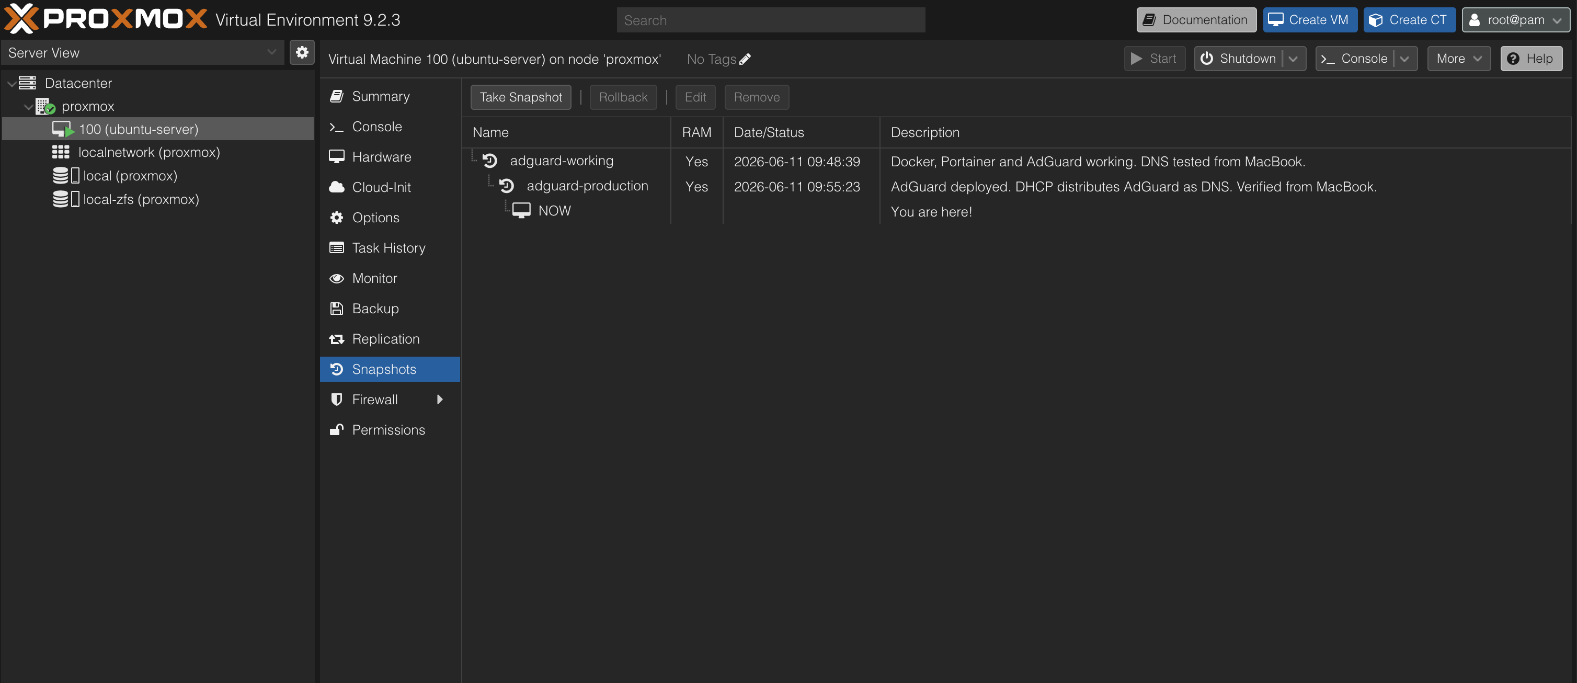Select 100 (ubuntu-server) in the tree
The width and height of the screenshot is (1577, 683).
tap(158, 129)
